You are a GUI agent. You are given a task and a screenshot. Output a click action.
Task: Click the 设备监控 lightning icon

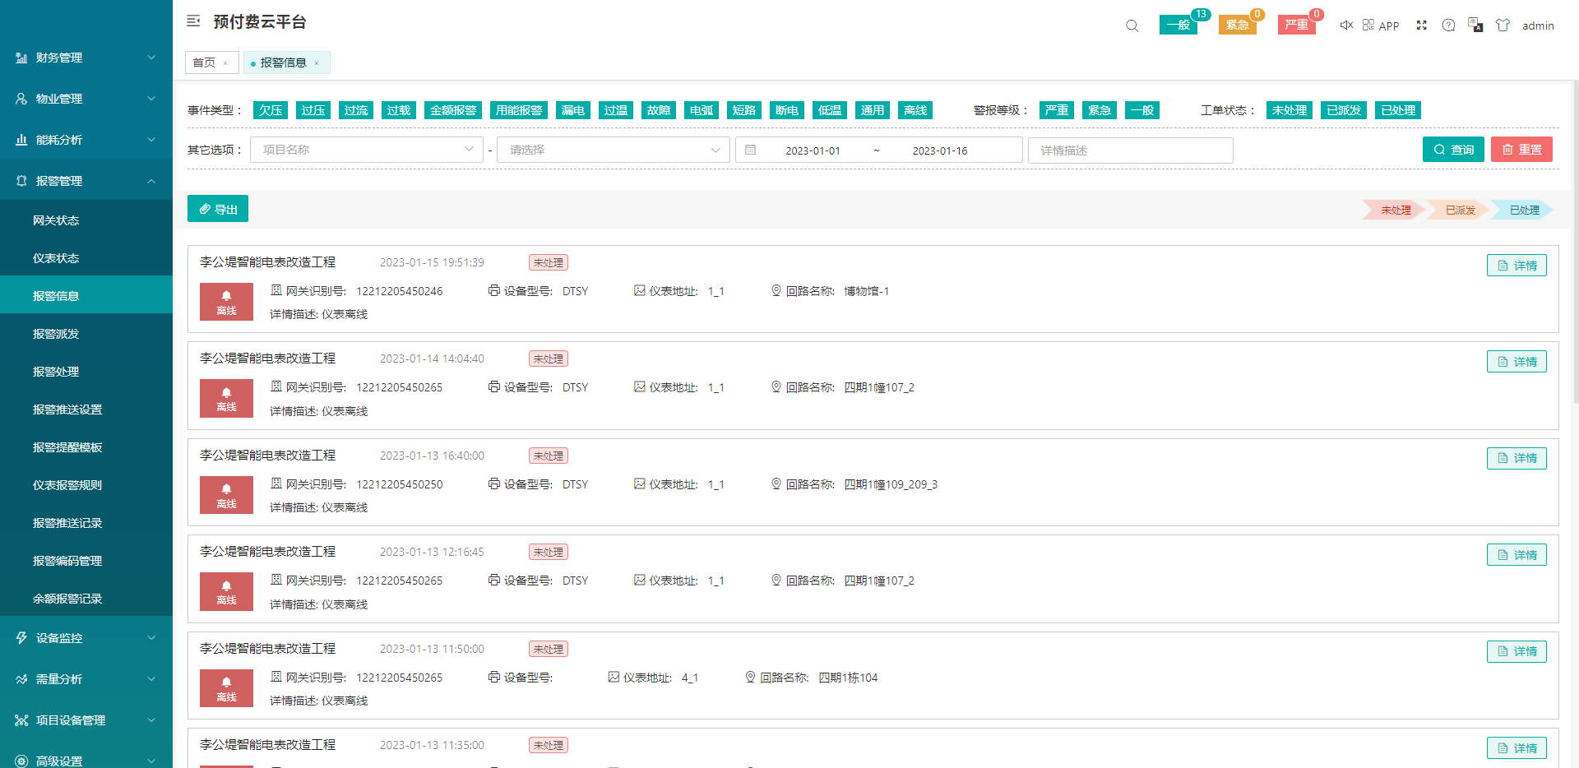(x=21, y=638)
